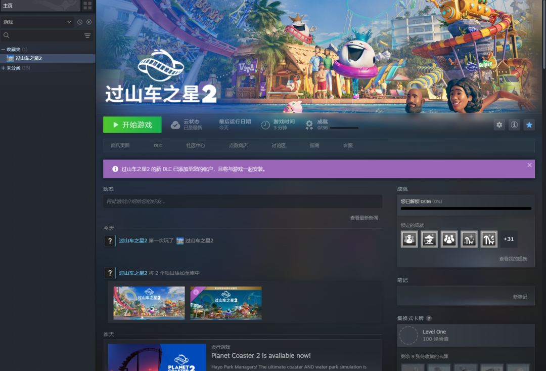Toggle the favorite star for this game
This screenshot has width=546, height=371.
529,125
